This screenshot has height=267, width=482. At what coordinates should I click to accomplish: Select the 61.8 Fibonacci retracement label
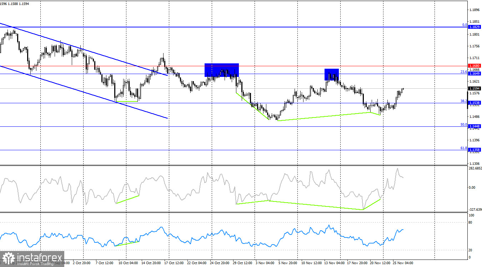coord(463,148)
